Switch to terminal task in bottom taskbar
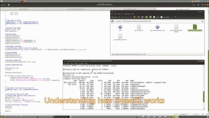The image size is (209, 118). point(61,117)
